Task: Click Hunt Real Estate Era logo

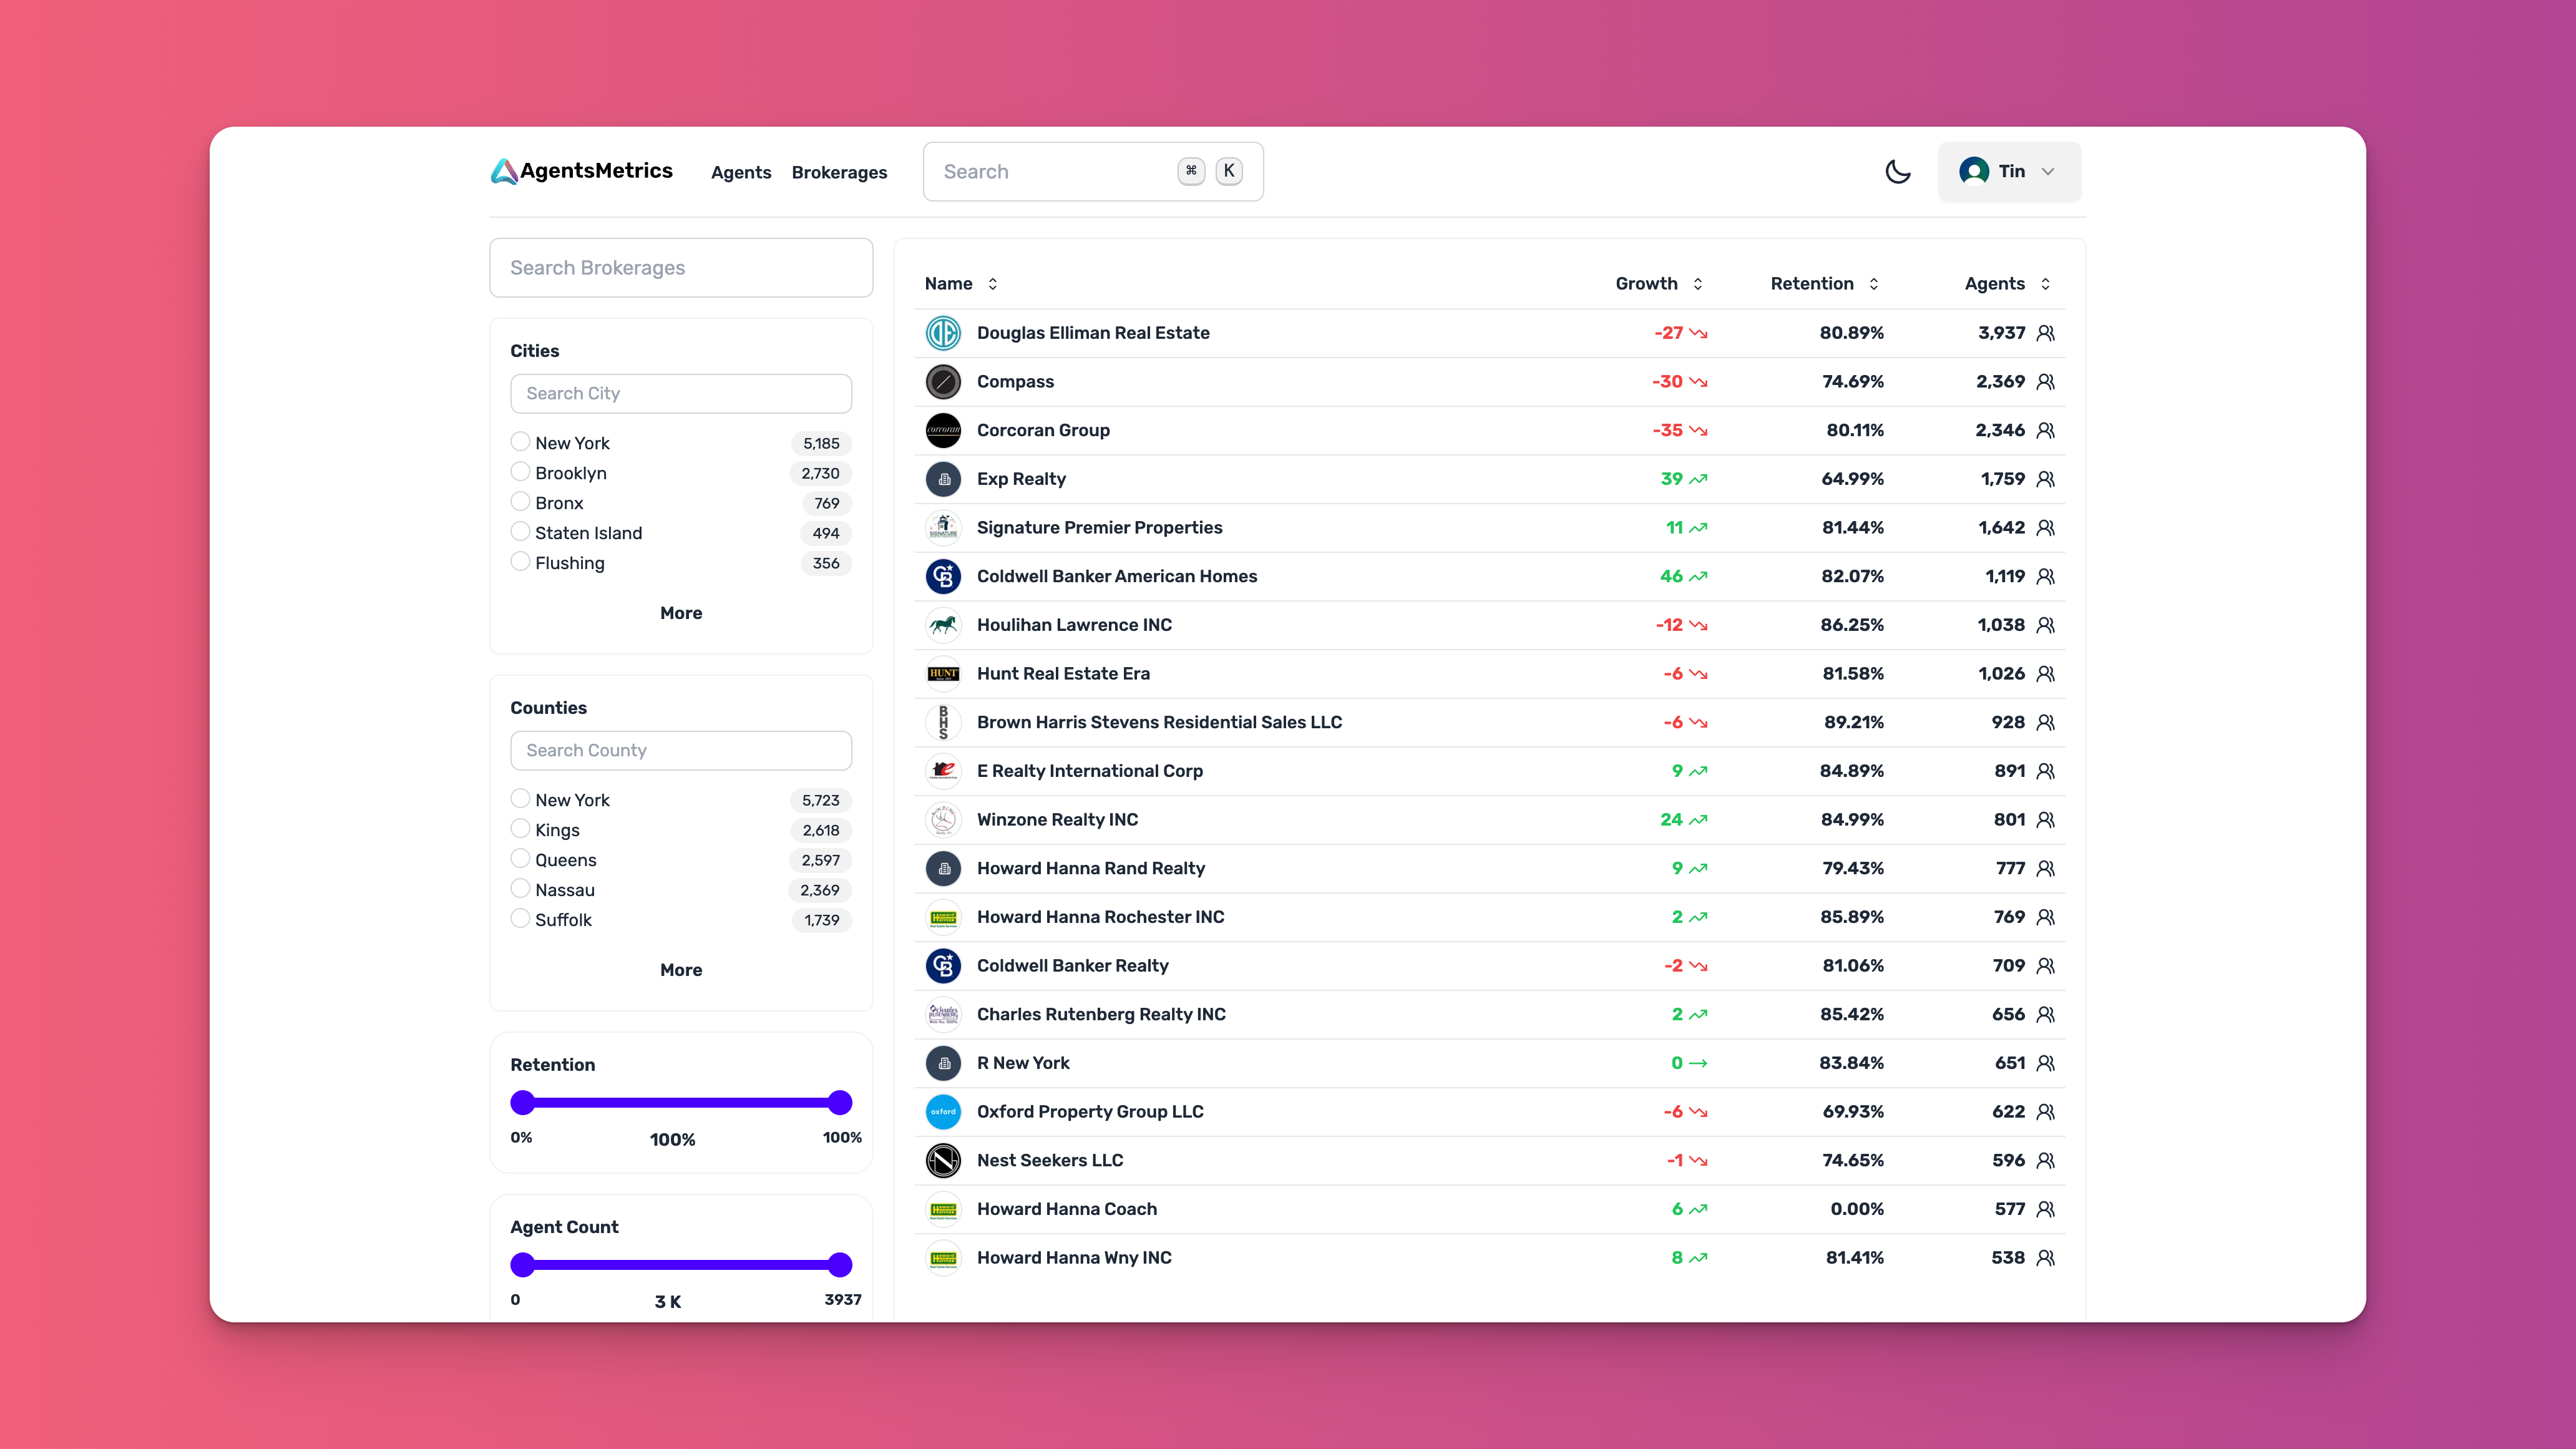Action: click(x=943, y=673)
